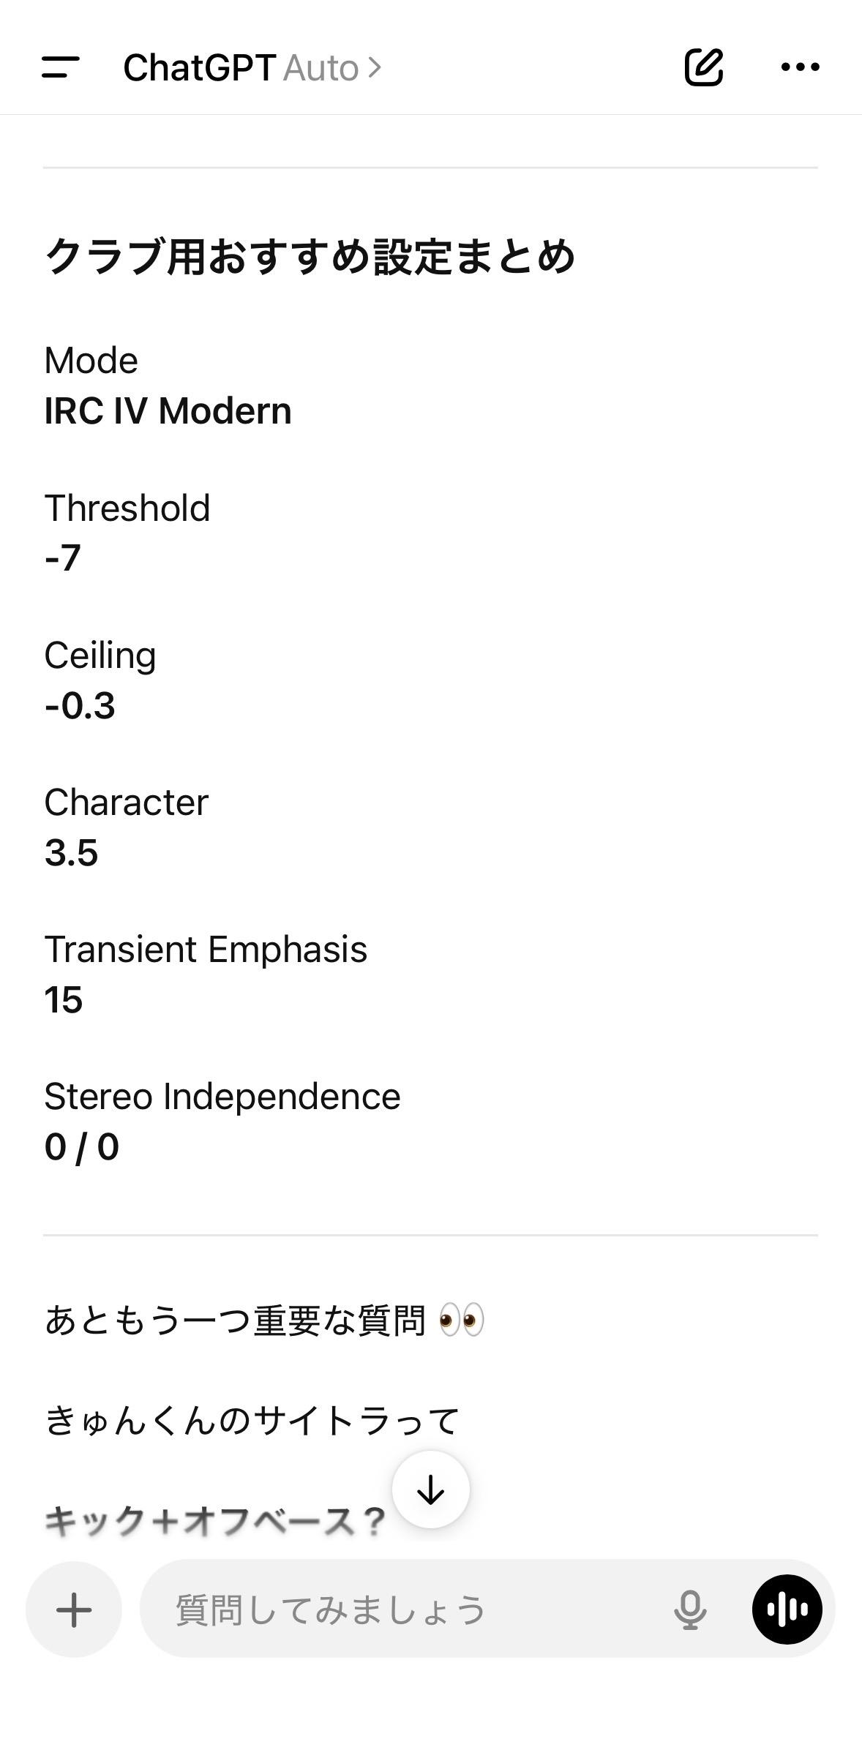Tap the あともう一つ重要な質問 text line
This screenshot has height=1758, width=862.
[234, 1321]
